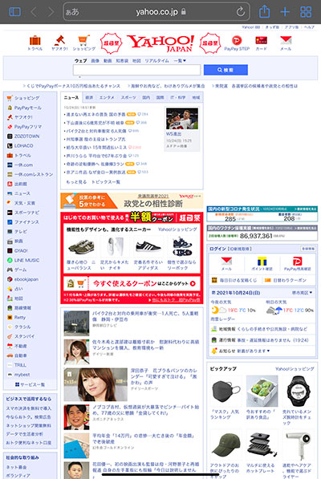Open the 国内の新型コロナ発生状況 panel

[x=262, y=214]
